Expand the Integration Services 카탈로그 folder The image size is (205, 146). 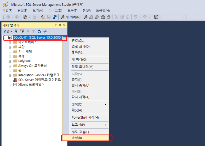tap(10, 76)
